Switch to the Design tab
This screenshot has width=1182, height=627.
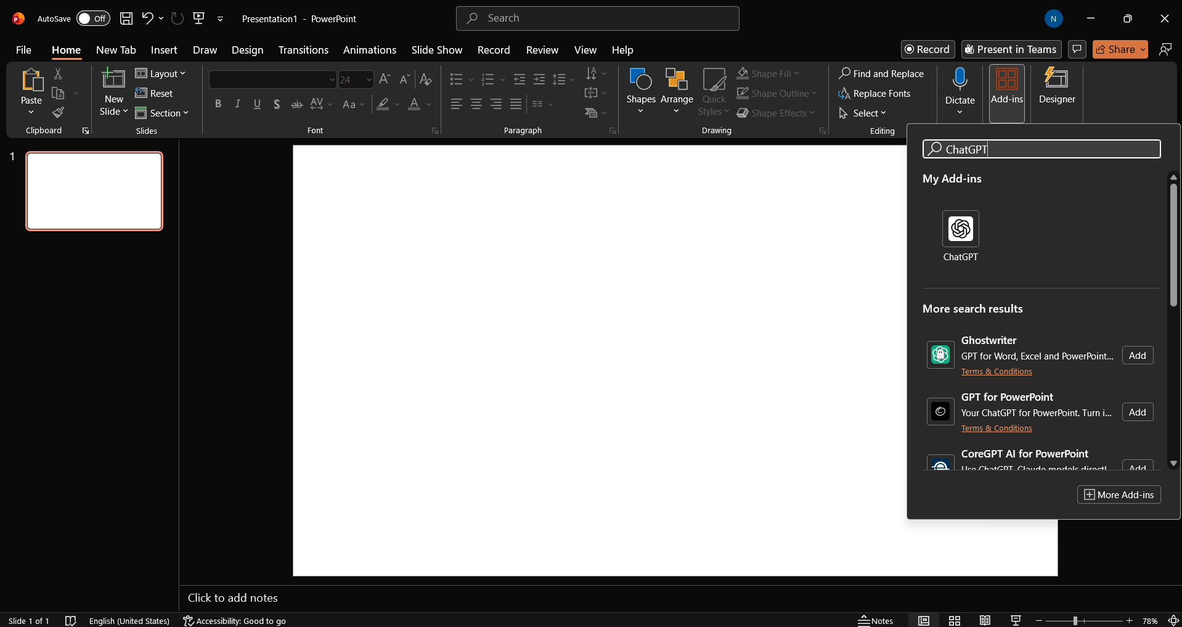[248, 50]
